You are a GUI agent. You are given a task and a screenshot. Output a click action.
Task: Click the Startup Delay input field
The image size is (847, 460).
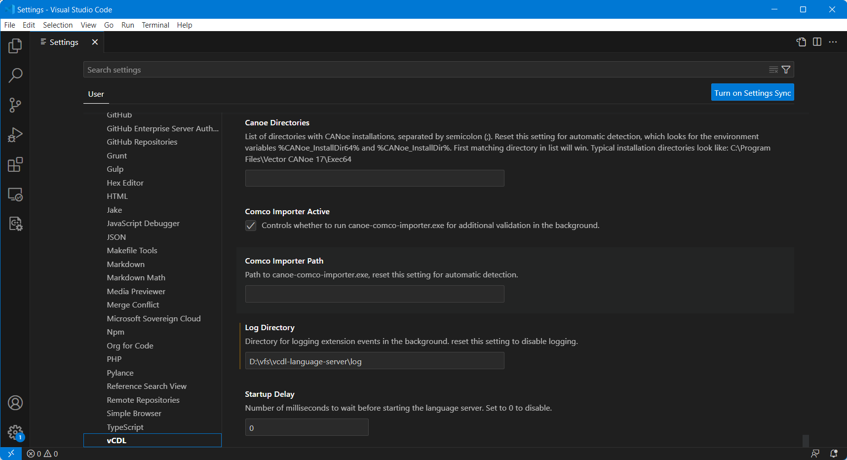click(x=307, y=427)
